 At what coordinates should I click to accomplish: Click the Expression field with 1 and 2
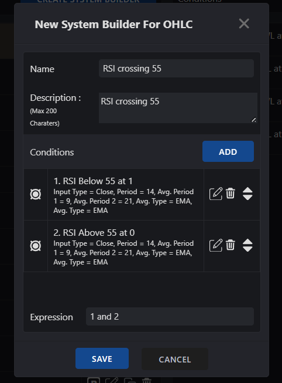point(170,317)
